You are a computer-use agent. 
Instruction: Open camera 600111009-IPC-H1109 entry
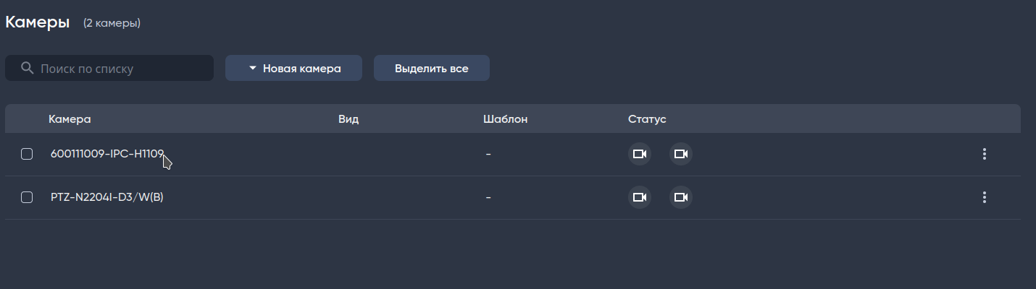(x=106, y=154)
